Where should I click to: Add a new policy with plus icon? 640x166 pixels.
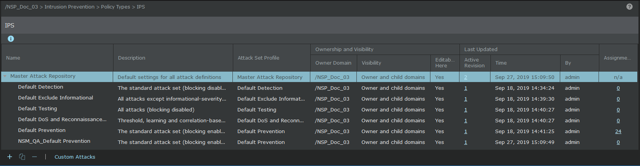(10, 157)
